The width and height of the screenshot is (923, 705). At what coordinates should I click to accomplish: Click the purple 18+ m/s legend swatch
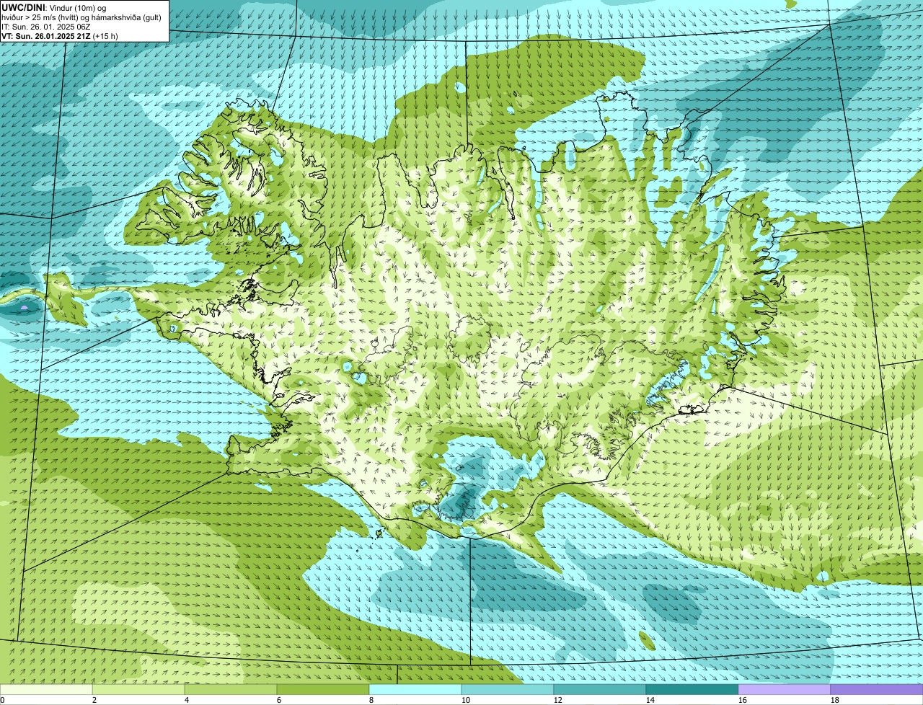(877, 689)
